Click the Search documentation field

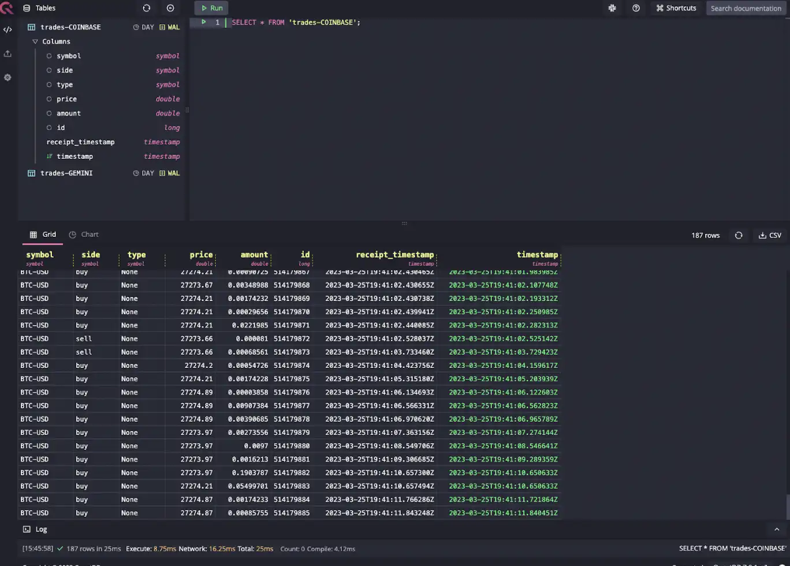[x=746, y=8]
